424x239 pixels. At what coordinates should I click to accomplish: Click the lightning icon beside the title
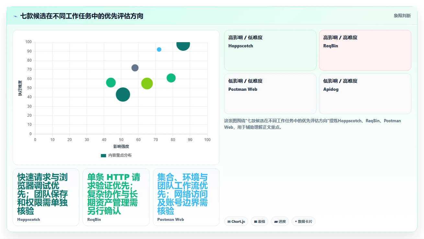coord(15,16)
